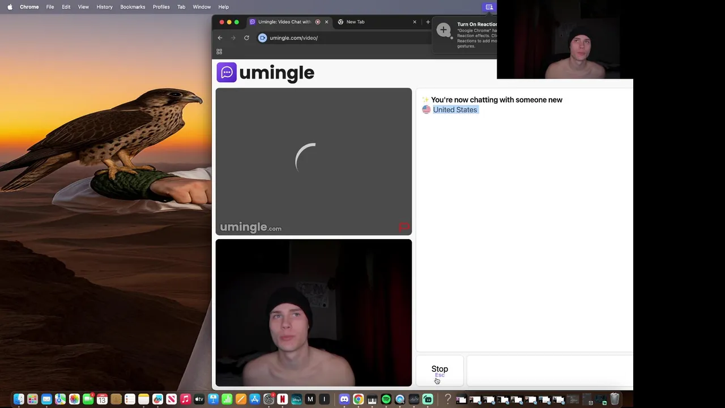Screen dimensions: 725x408
Task: Open Photos from the dock
Action: 74,399
